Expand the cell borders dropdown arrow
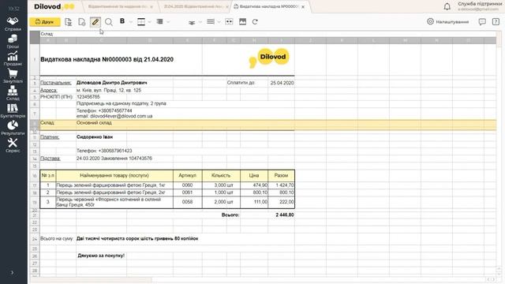This screenshot has height=284, width=505. (150, 22)
